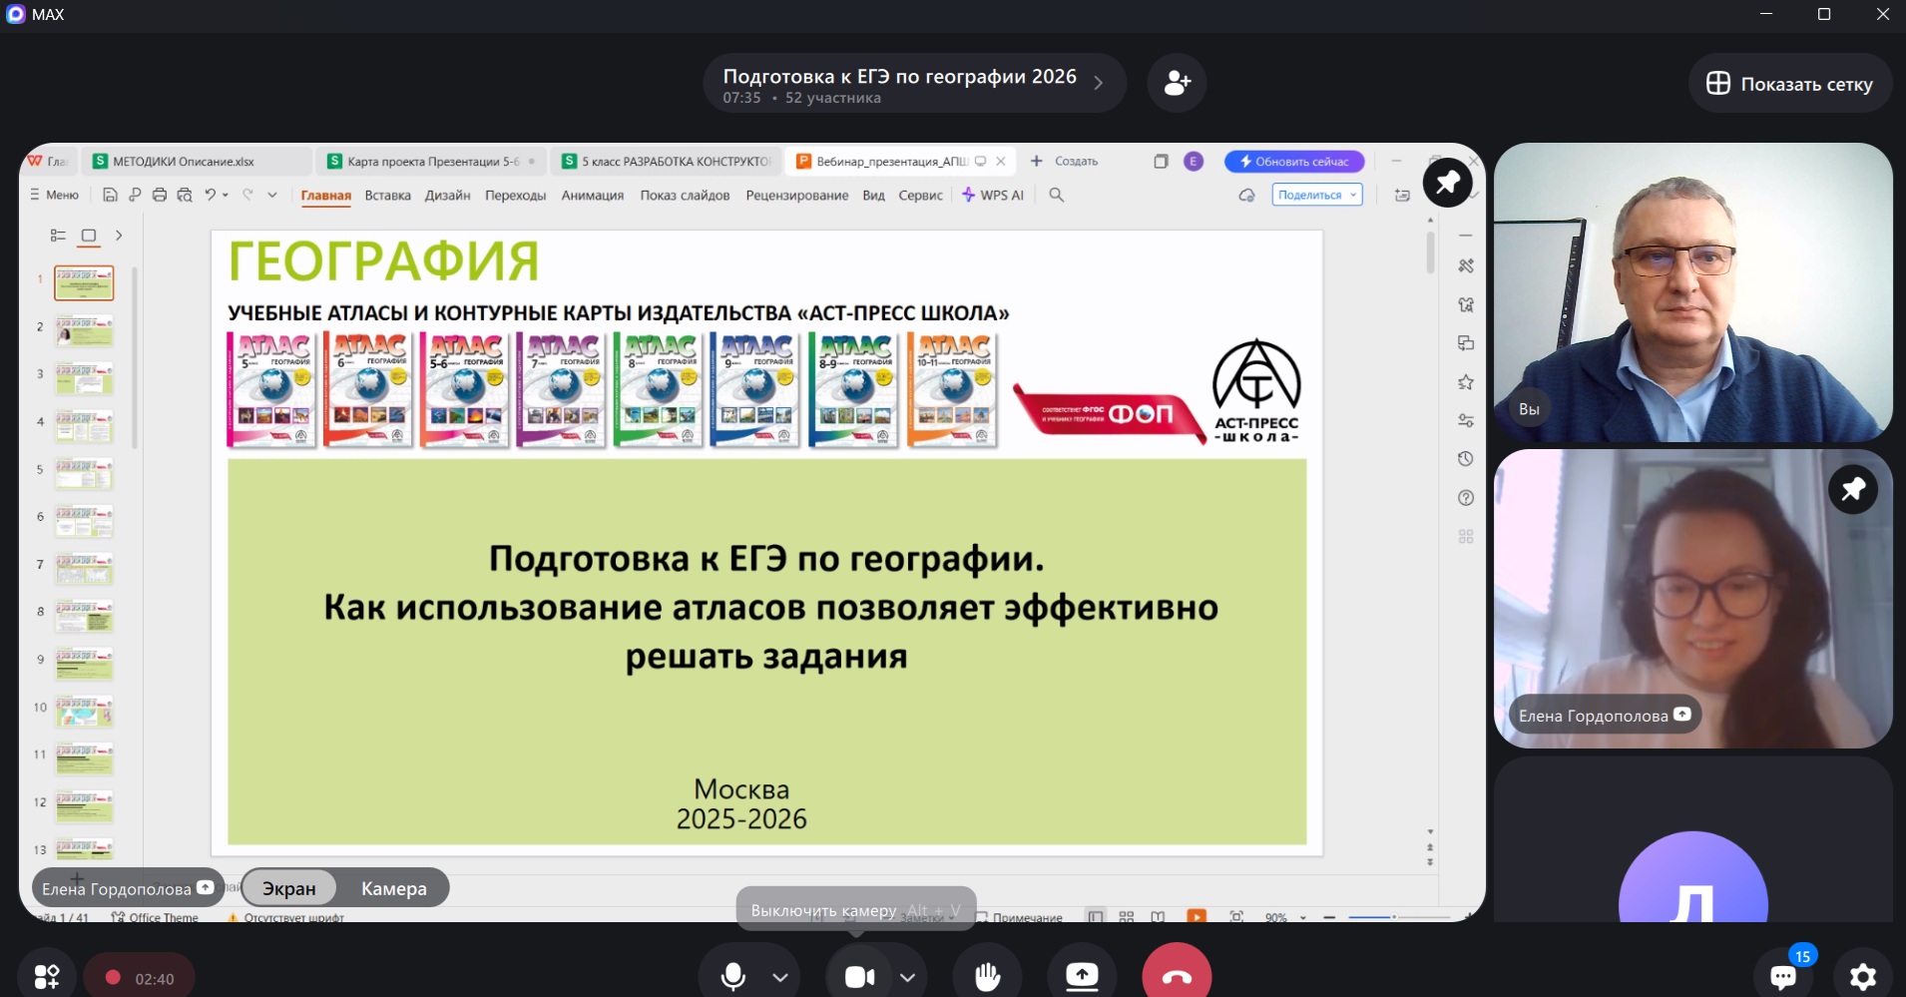1906x997 pixels.
Task: Open the help panel via question mark icon
Action: 1465,497
